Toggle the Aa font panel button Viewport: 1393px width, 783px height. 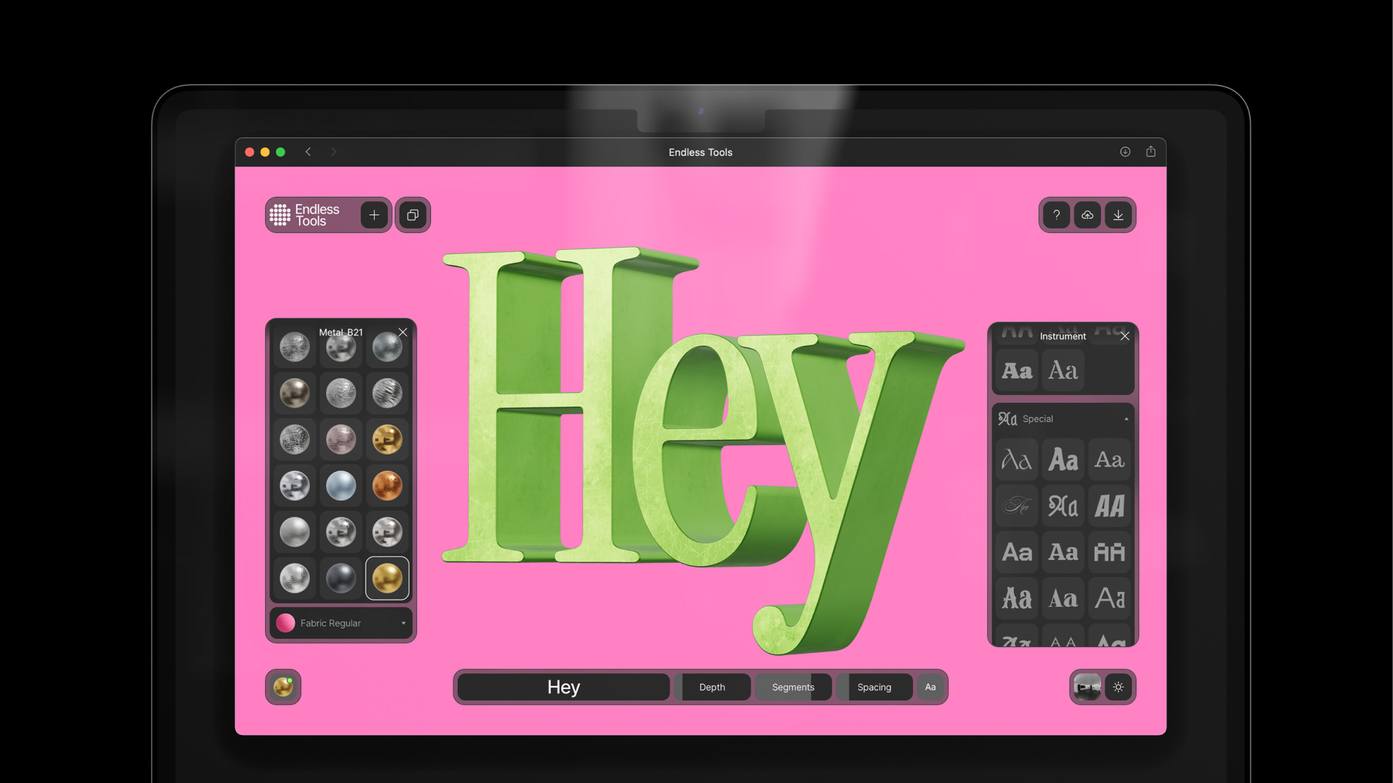pos(930,687)
